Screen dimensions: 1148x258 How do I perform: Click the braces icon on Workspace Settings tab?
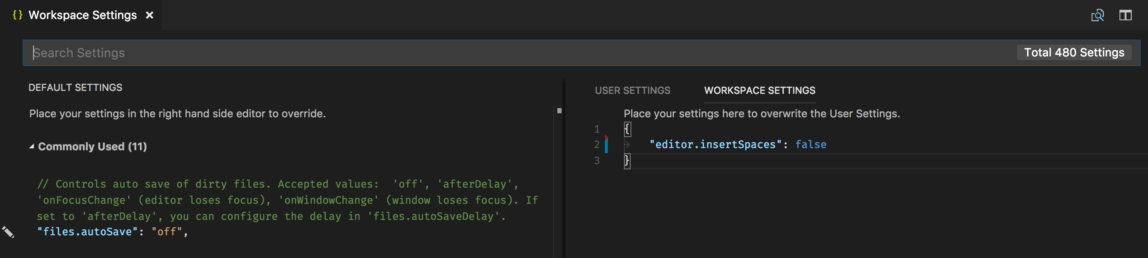(17, 15)
